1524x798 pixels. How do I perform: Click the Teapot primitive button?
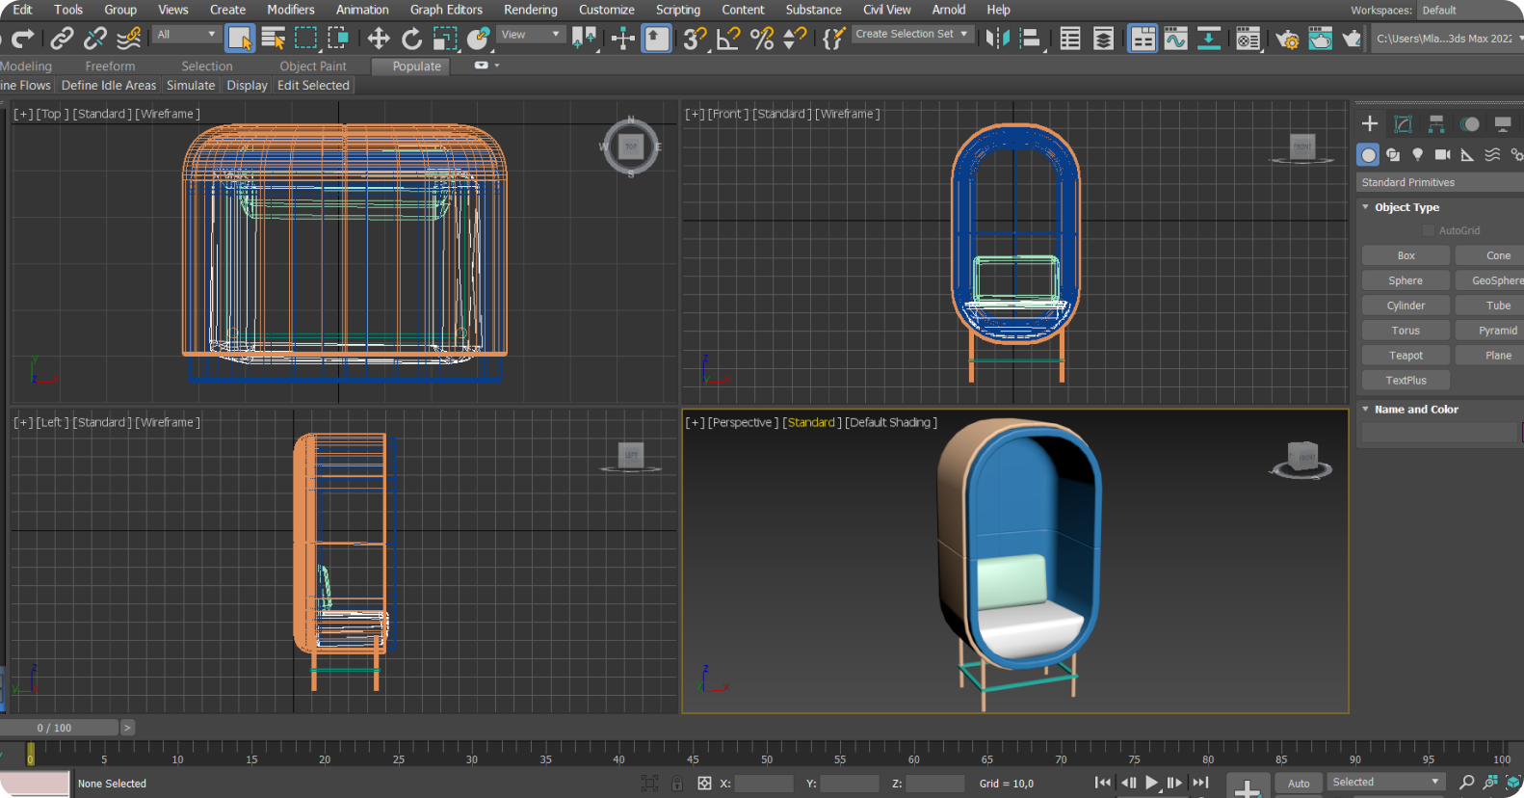point(1406,356)
